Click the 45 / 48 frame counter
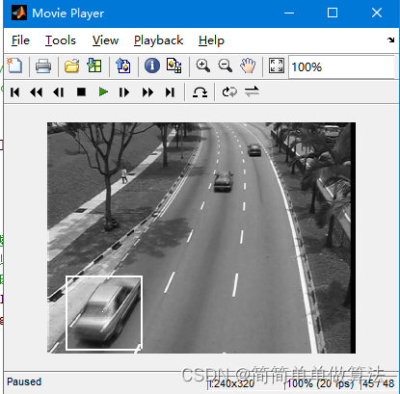 coord(379,383)
